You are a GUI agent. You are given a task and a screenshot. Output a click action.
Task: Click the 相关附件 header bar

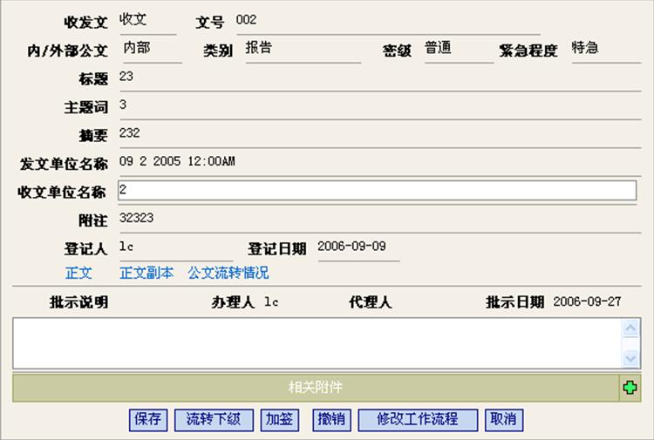pyautogui.click(x=315, y=388)
